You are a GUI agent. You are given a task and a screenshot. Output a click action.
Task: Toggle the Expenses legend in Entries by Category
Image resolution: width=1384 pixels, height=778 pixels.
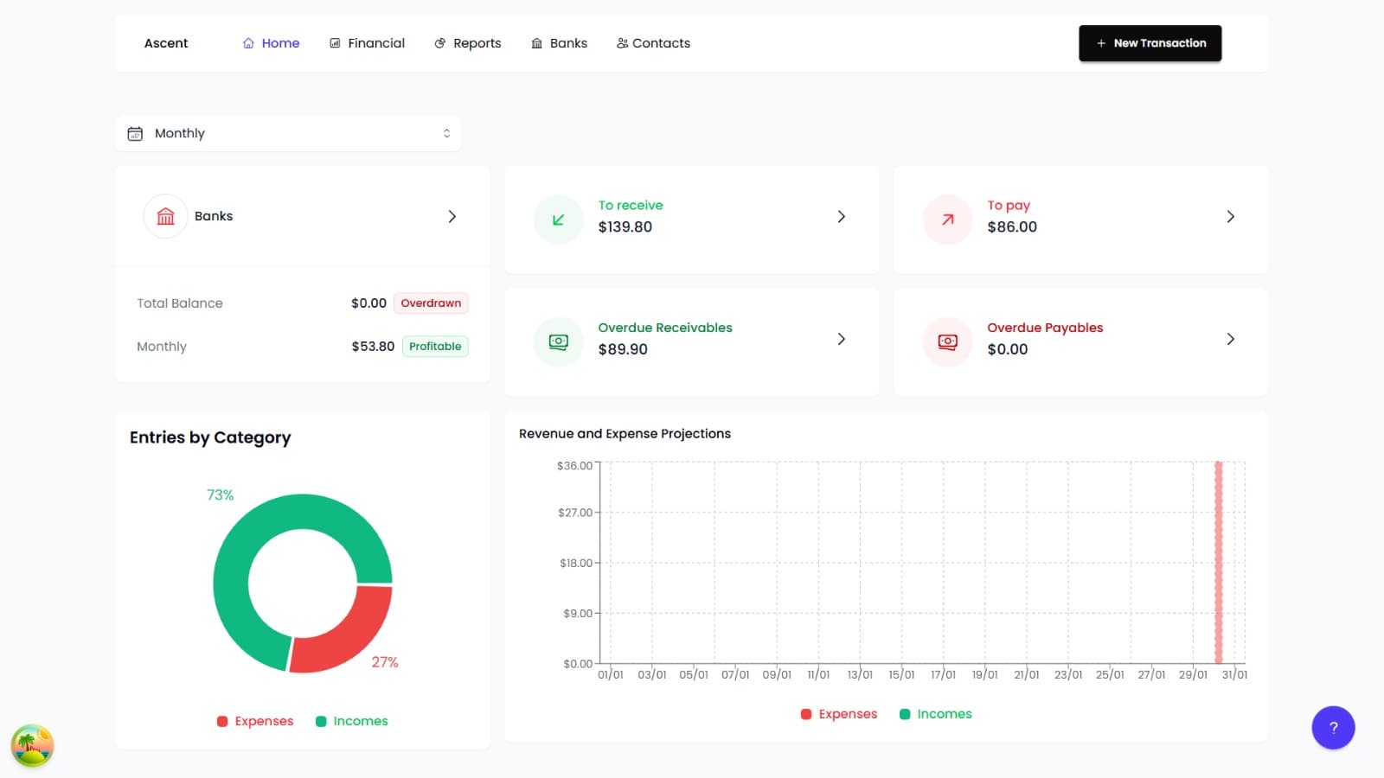(255, 721)
